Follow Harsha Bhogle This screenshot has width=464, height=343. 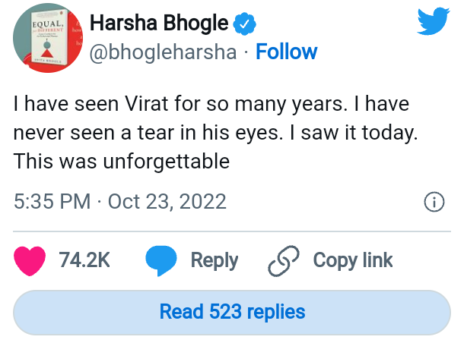(x=286, y=52)
